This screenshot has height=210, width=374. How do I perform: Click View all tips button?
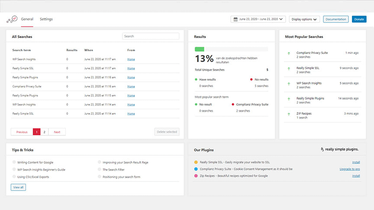coord(18,187)
